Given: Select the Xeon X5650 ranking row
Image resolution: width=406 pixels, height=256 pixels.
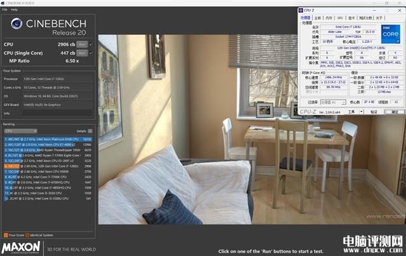Looking at the screenshot, I should [48, 172].
